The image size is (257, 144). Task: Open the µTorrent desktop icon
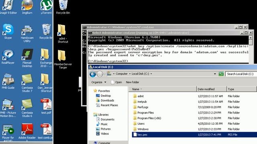click(x=46, y=7)
